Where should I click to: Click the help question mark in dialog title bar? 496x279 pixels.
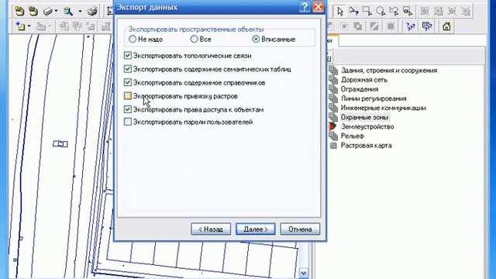305,7
